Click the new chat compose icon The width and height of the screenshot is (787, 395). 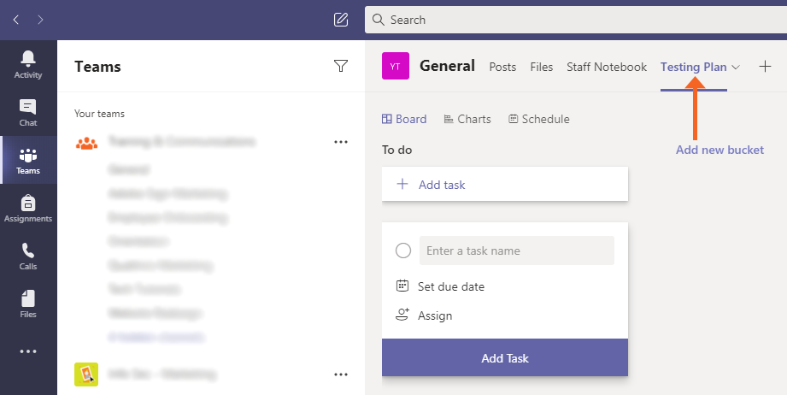pyautogui.click(x=341, y=20)
